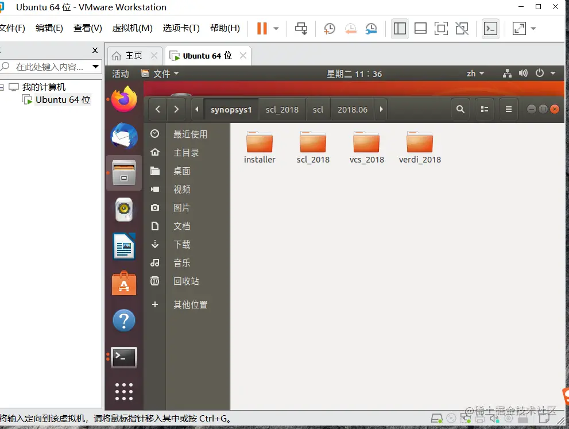Open Rhythmbox from the dock
The image size is (569, 429).
(x=124, y=210)
